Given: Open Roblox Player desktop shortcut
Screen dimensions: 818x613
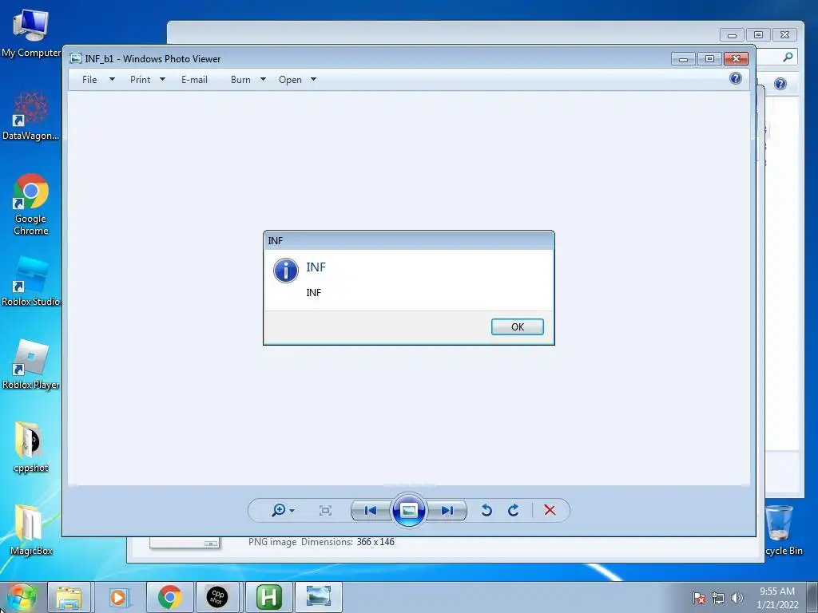Looking at the screenshot, I should (x=31, y=365).
